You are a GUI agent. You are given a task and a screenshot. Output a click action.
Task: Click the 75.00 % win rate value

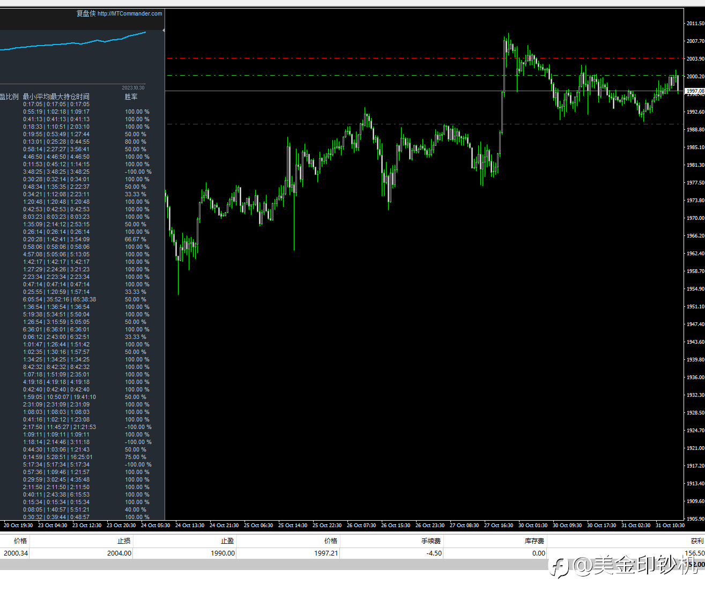point(136,457)
